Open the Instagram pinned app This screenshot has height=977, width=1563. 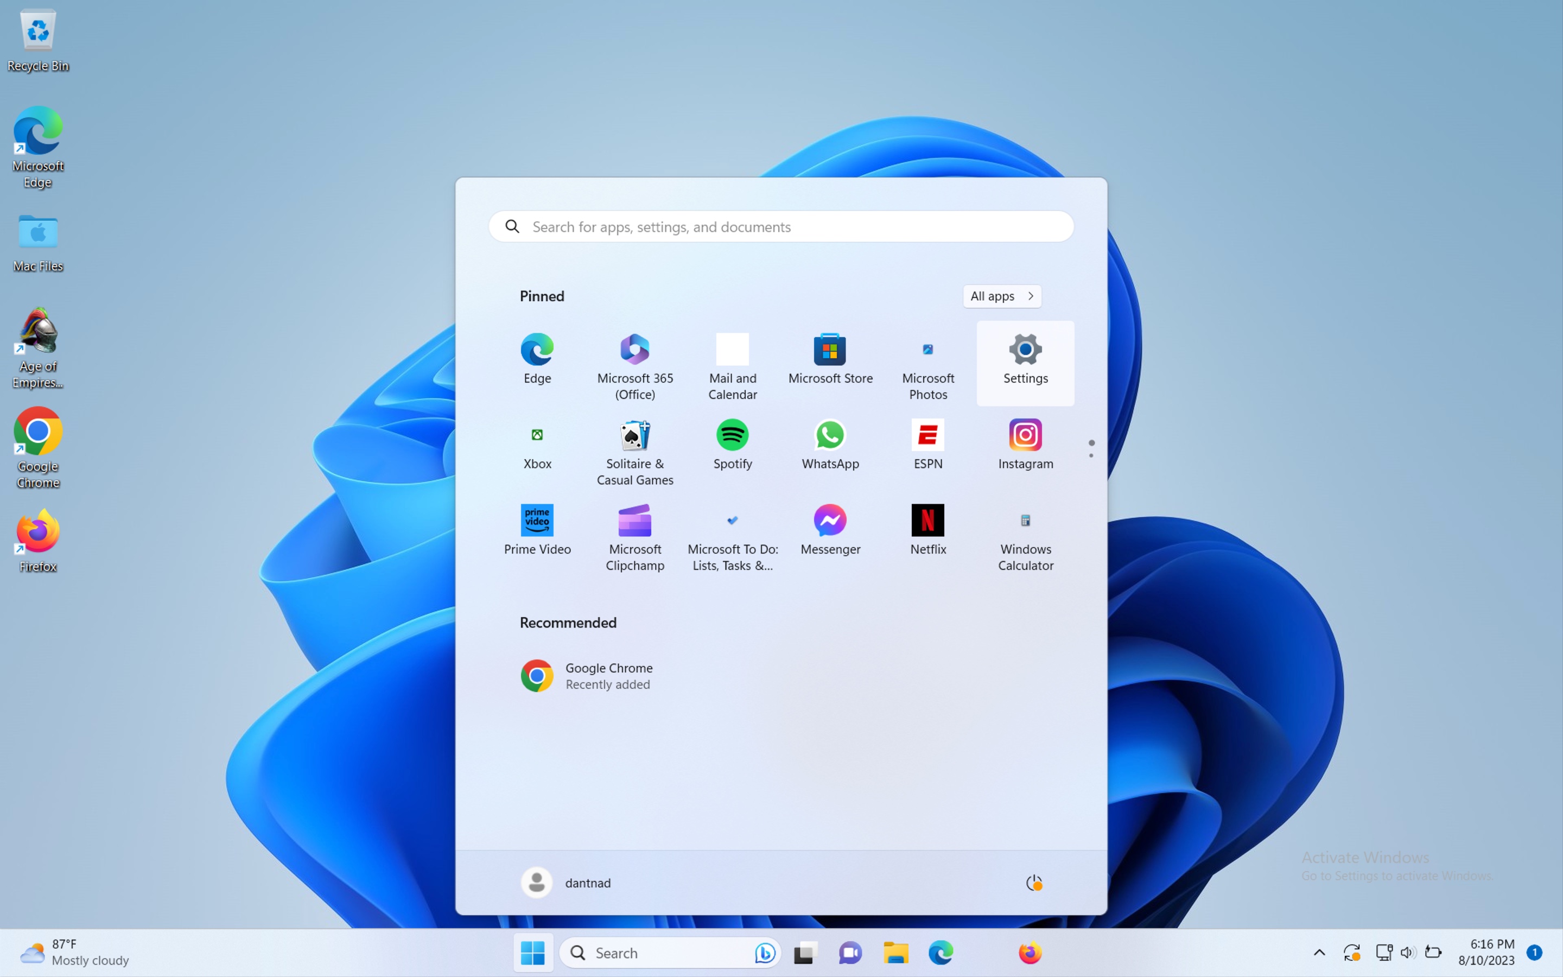coord(1025,445)
